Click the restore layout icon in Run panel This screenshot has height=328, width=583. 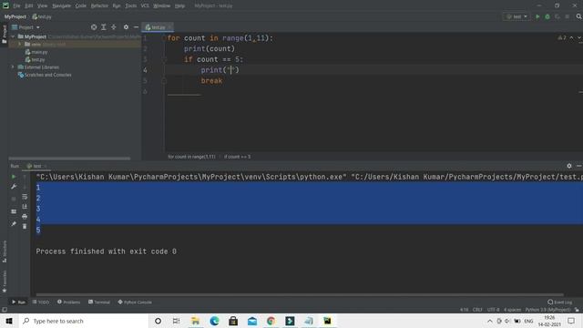pos(14,211)
